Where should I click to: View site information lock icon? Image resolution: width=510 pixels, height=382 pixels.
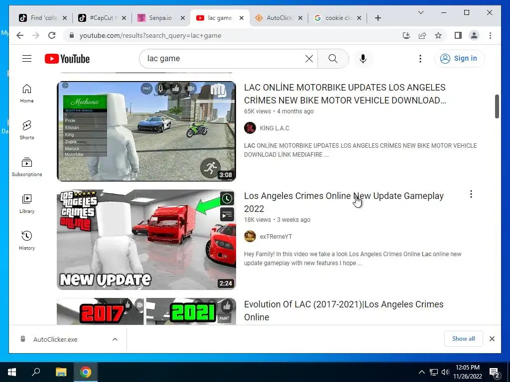click(x=72, y=35)
